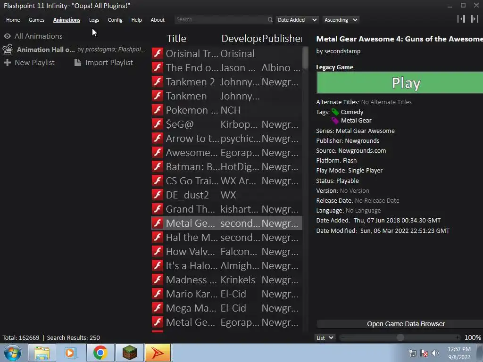The width and height of the screenshot is (483, 362).
Task: Click Flash icon of Orisinal Tr... row
Action: (x=158, y=53)
